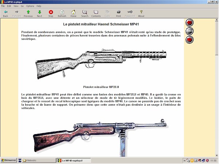The height and width of the screenshot is (164, 219).
Task: Click the MP28.II black-and-white gun image
Action: tap(101, 64)
